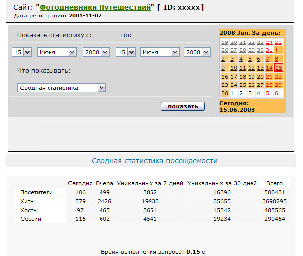This screenshot has height=256, width=303.
Task: Open the start year 2008 dropdown
Action: [x=98, y=52]
